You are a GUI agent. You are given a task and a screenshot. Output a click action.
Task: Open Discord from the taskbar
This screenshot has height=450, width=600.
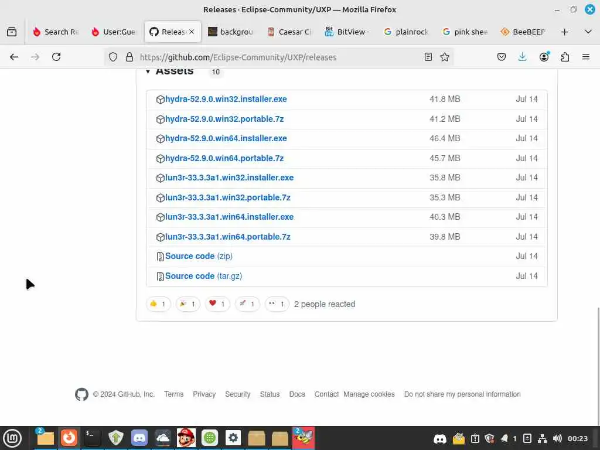(x=139, y=438)
